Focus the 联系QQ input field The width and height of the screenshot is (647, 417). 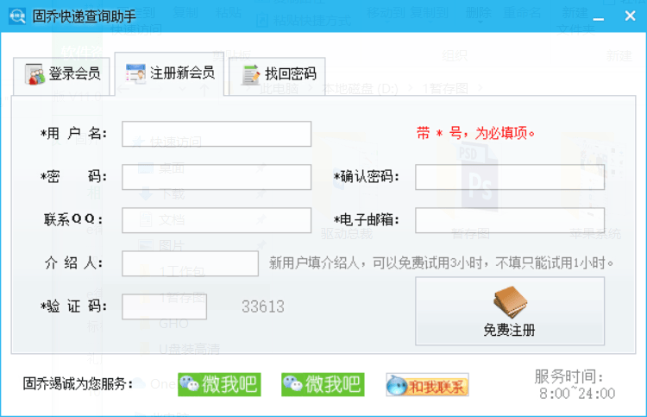[x=217, y=220]
